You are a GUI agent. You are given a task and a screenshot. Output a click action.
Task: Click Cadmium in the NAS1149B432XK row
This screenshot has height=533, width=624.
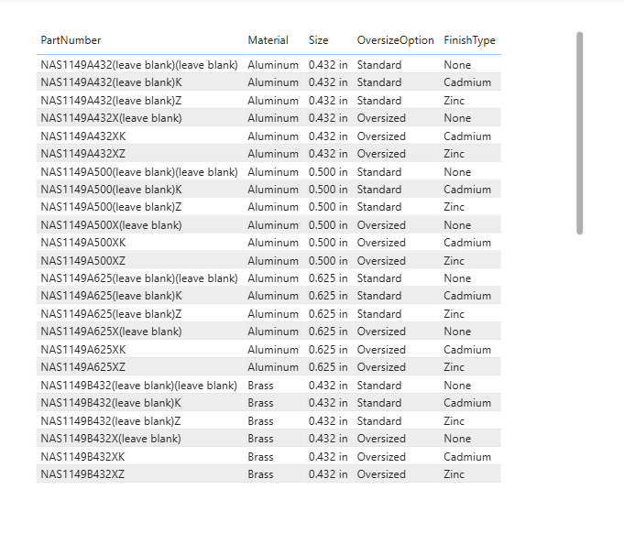(467, 457)
